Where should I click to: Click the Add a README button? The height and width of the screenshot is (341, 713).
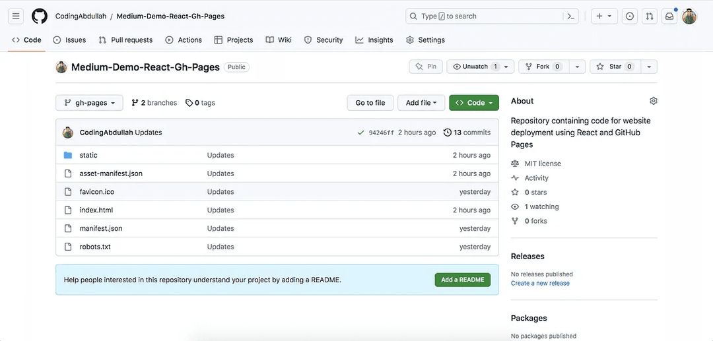462,280
